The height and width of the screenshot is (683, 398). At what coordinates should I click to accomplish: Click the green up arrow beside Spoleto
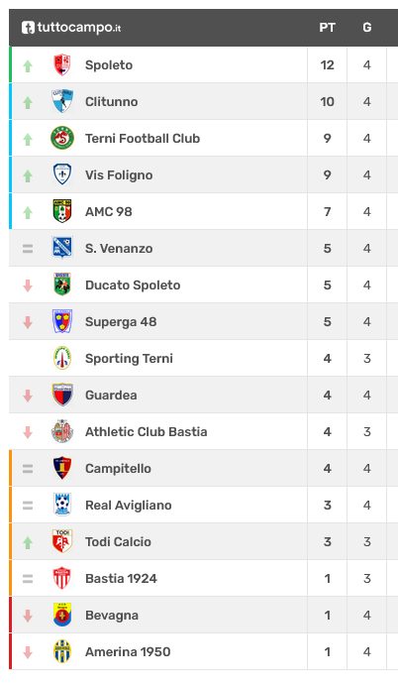click(x=28, y=65)
